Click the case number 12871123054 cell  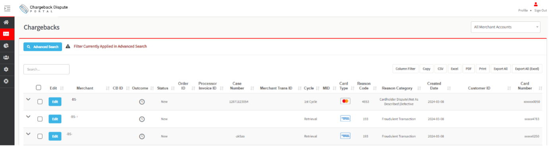239,102
